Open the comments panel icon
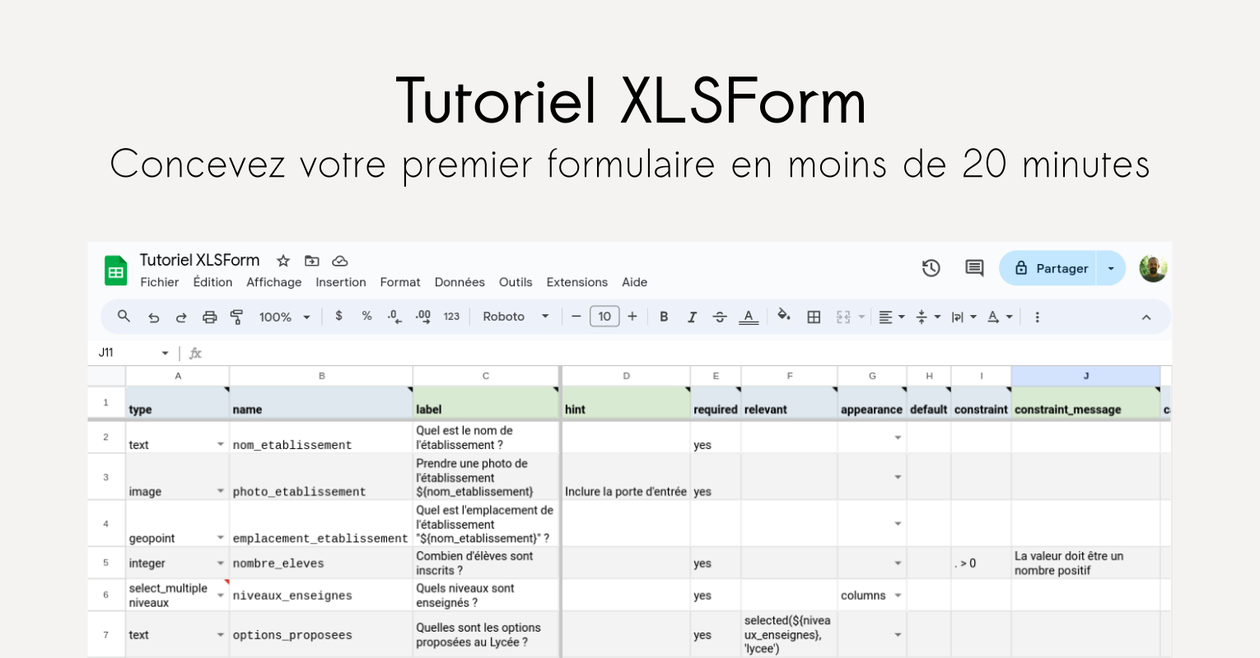 974,268
